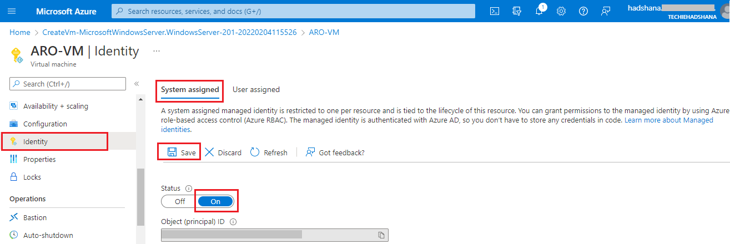Click the Identity key icon in sidebar

(14, 141)
